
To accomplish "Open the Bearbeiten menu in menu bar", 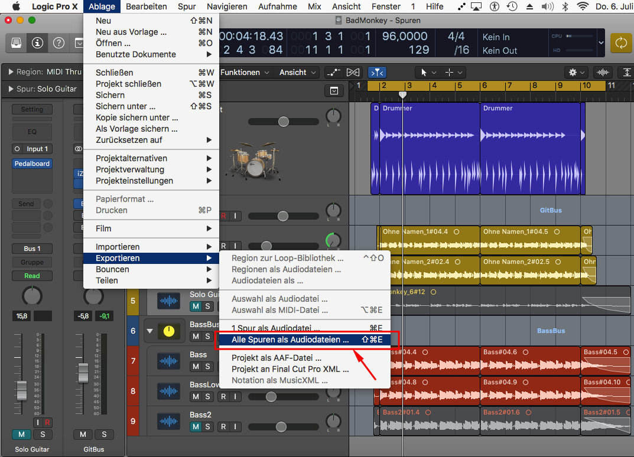I will [x=147, y=6].
